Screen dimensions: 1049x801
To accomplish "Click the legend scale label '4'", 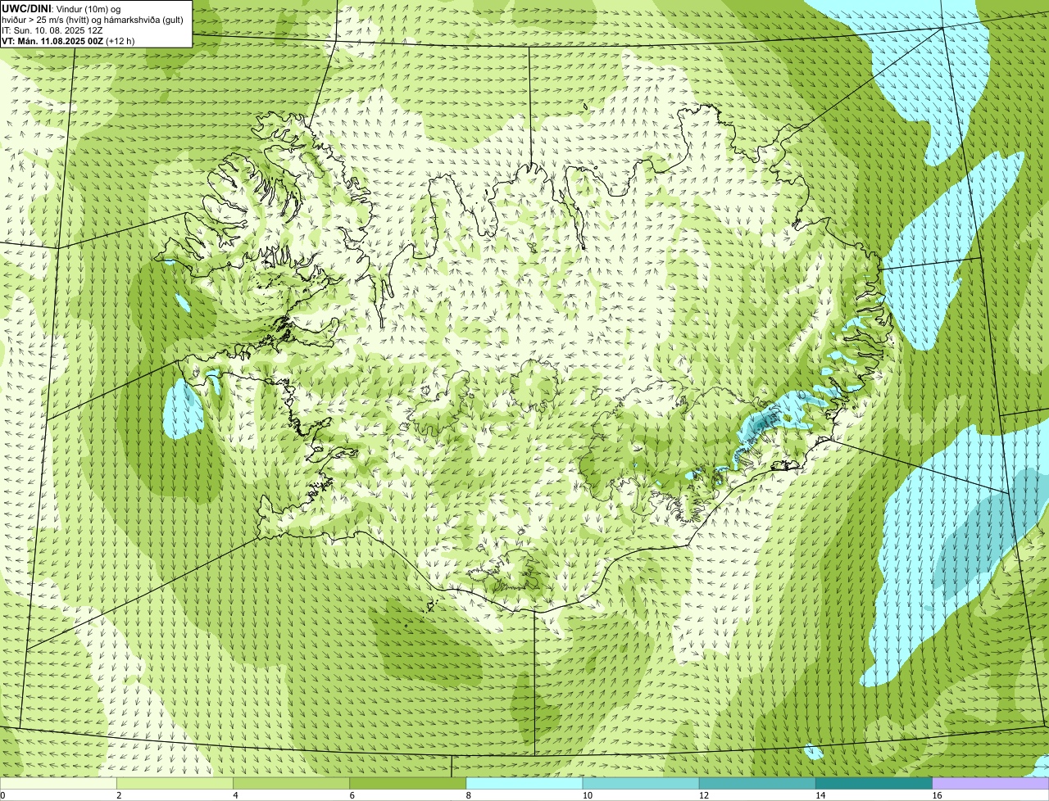I will [x=235, y=795].
